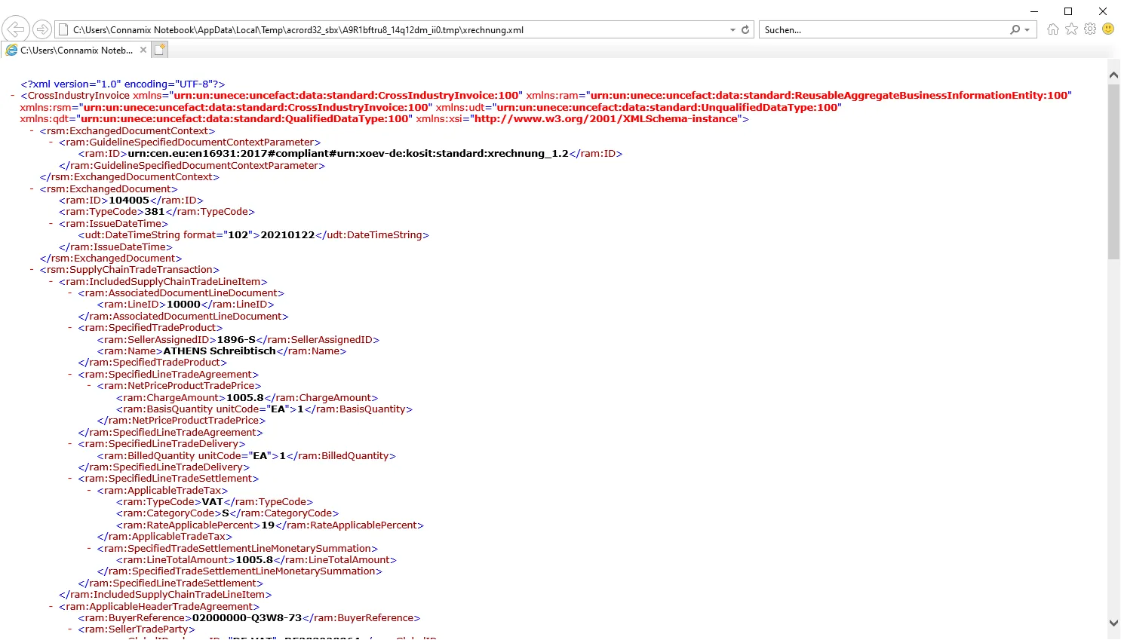Click the Suchen search input field
The width and height of the screenshot is (1121, 640).
tap(883, 30)
